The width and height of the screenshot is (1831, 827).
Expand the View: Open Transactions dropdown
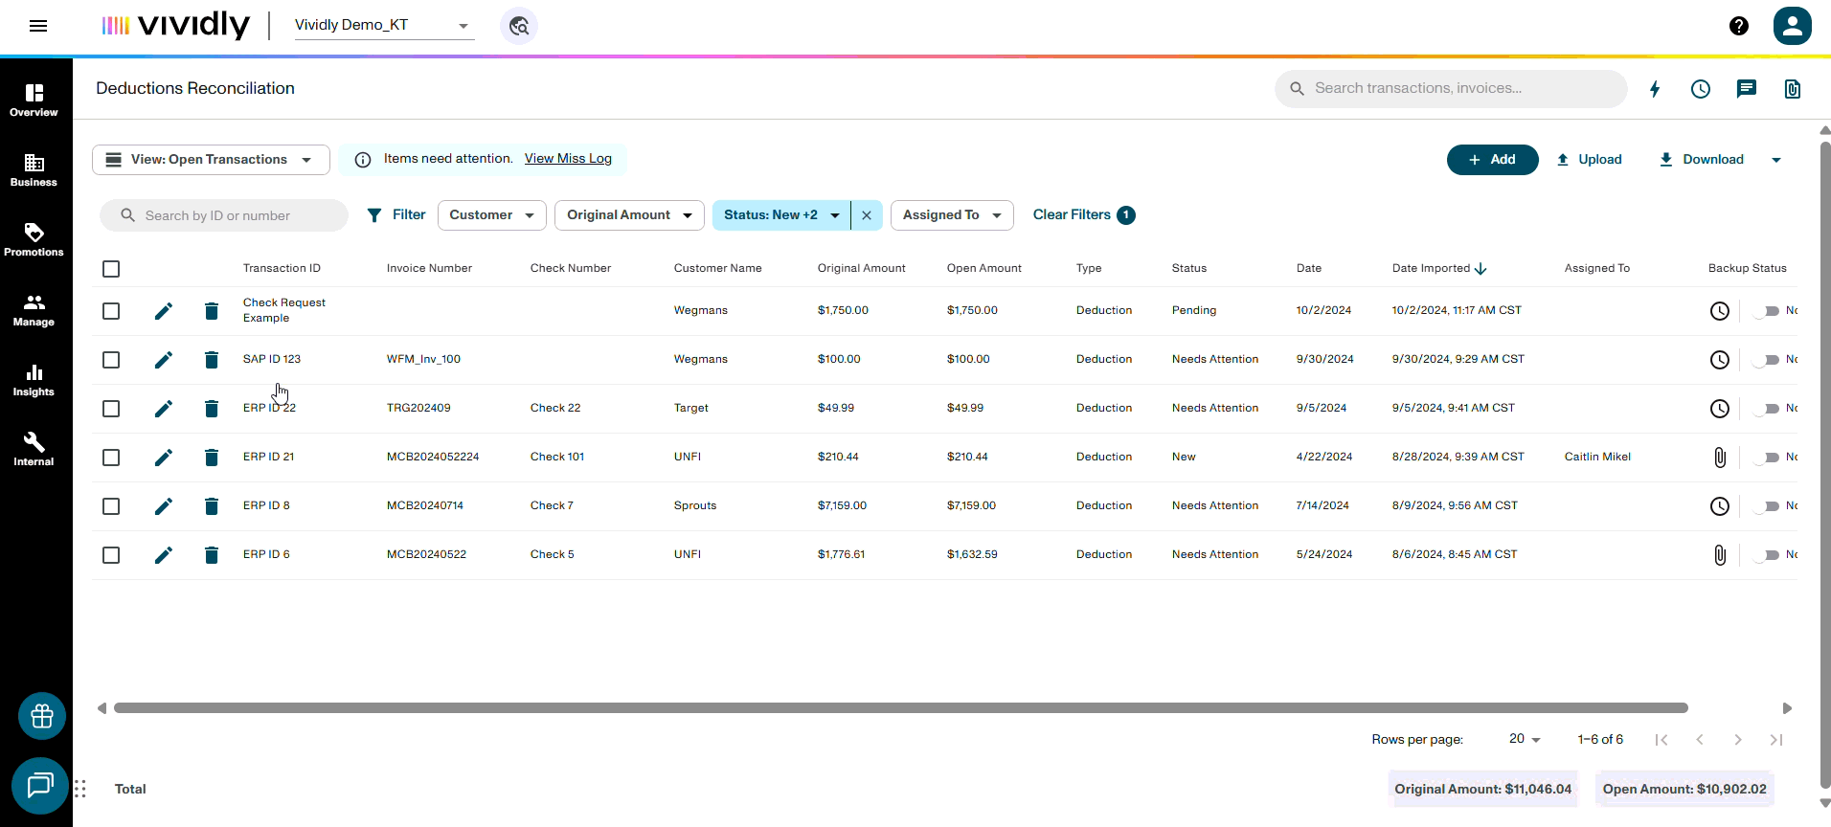coord(211,160)
